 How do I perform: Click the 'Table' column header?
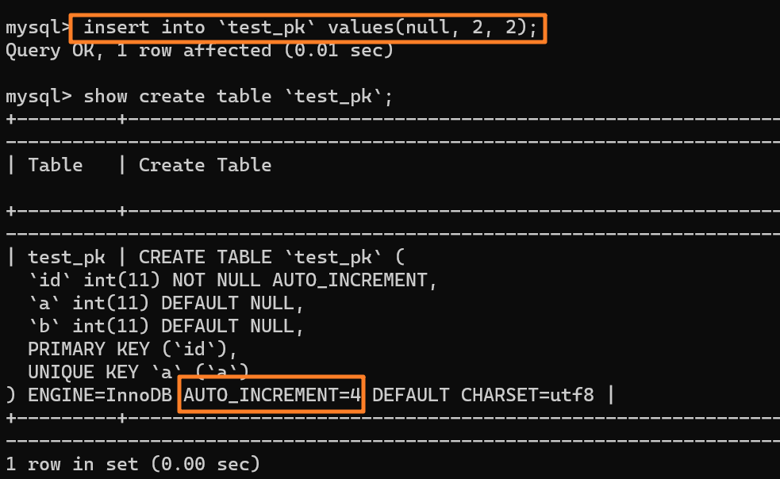[x=55, y=165]
